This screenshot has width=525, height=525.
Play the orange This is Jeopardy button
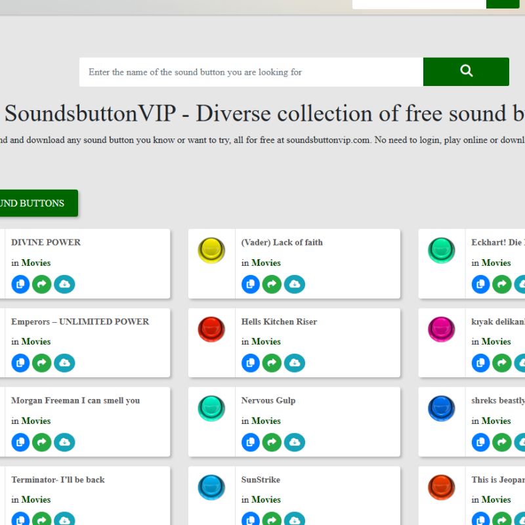click(x=441, y=487)
